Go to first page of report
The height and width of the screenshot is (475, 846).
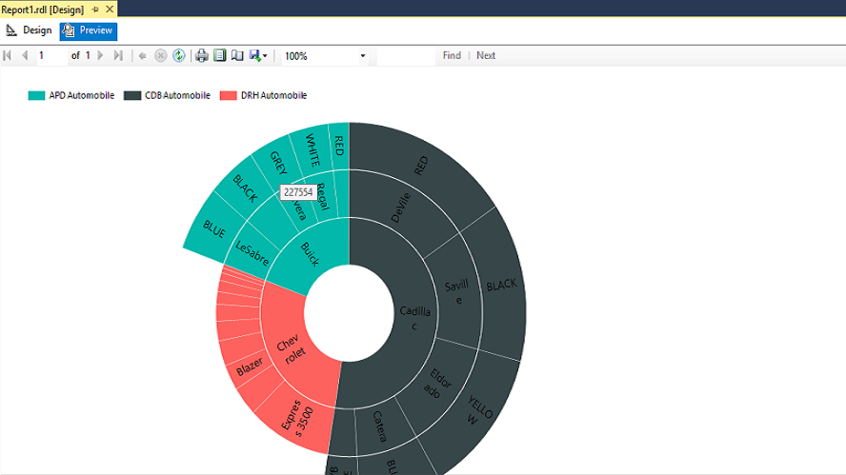pyautogui.click(x=7, y=55)
